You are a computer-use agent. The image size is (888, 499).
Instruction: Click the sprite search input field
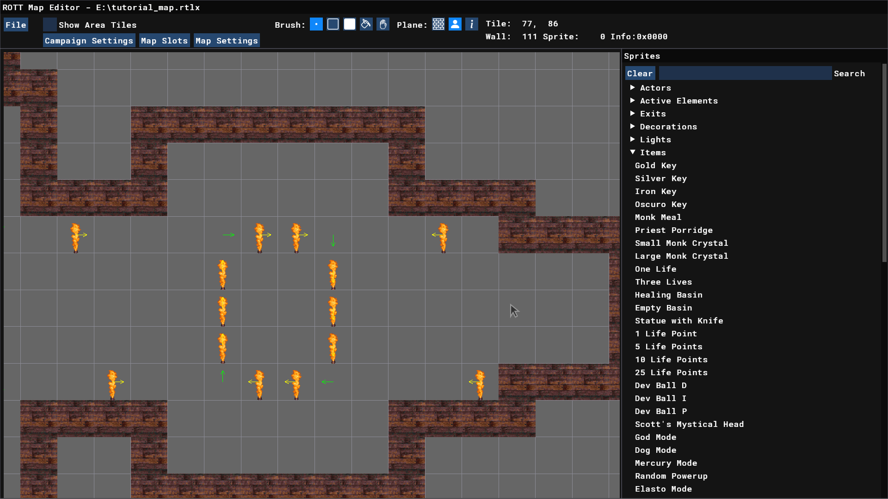tap(745, 73)
